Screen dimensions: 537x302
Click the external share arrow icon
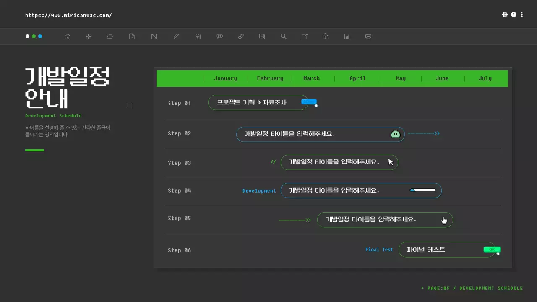pyautogui.click(x=305, y=36)
